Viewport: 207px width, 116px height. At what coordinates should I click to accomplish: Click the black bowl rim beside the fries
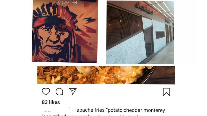pyautogui.click(x=148, y=78)
